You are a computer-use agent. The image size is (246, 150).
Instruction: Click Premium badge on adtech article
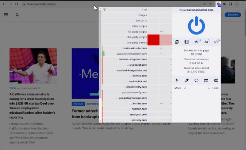78,104
